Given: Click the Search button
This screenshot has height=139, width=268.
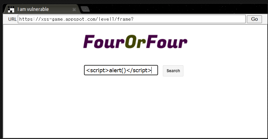Looking at the screenshot, I should click(x=173, y=71).
